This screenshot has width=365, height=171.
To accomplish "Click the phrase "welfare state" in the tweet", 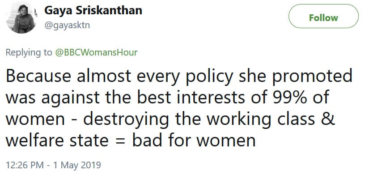I will coord(57,140).
